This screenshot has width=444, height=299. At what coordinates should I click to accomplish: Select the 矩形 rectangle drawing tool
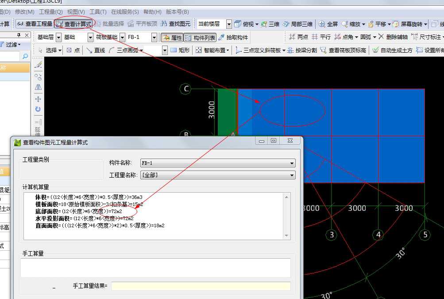180,50
